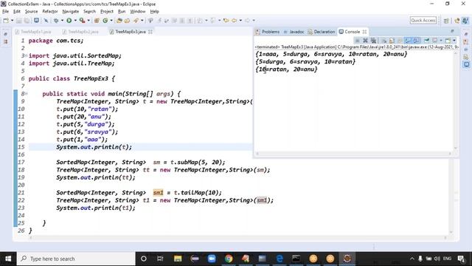Open the Navigate menu
472x266 pixels.
71,12
